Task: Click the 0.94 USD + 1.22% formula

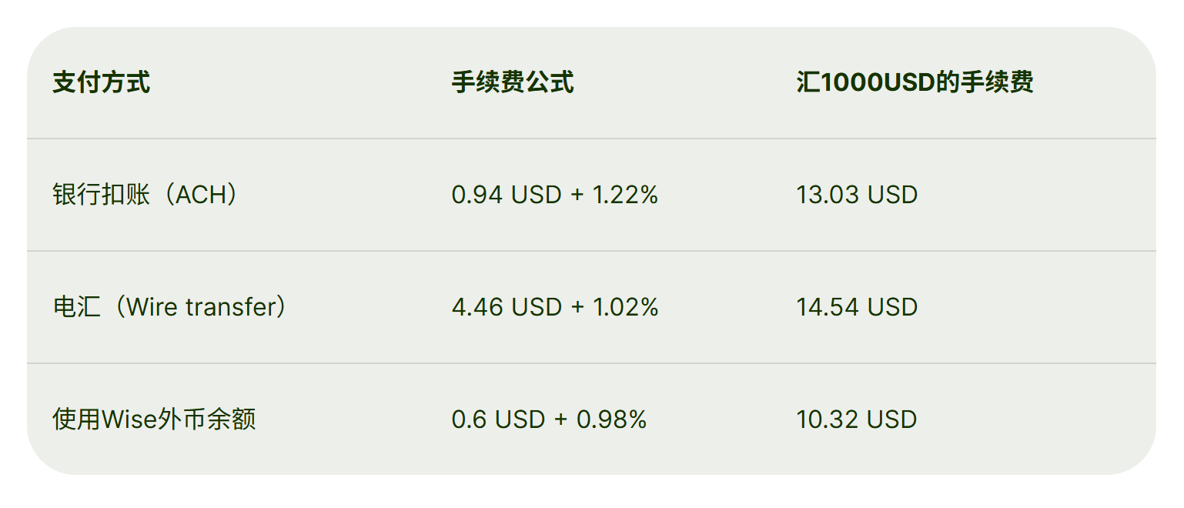Action: point(555,195)
